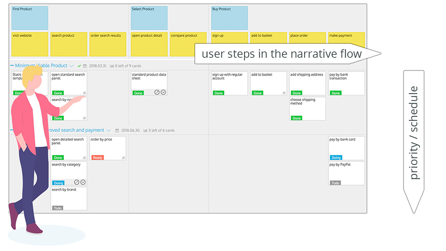The height and width of the screenshot is (251, 446).
Task: Open the search by brand story card
Action: coord(69,198)
